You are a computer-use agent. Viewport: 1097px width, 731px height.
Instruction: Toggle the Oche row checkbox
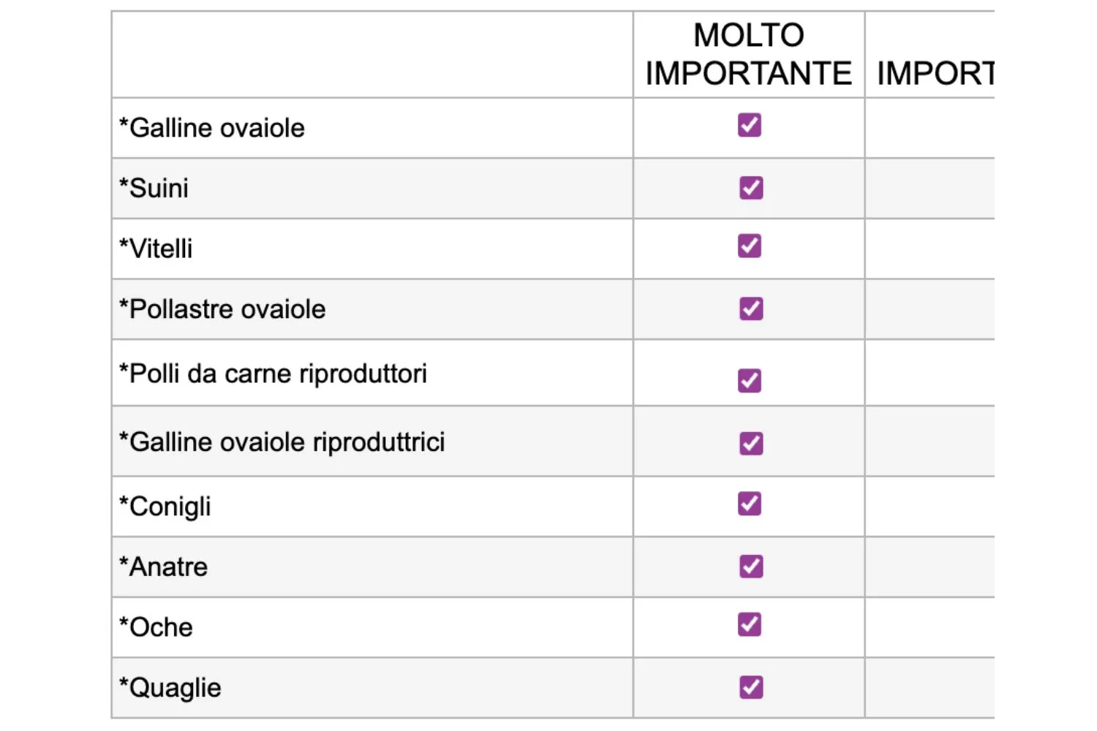[x=749, y=624]
